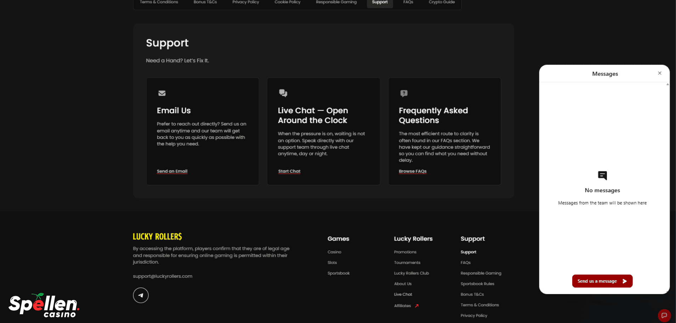Switch to the Cookie Policy tab
Image resolution: width=676 pixels, height=323 pixels.
point(288,2)
